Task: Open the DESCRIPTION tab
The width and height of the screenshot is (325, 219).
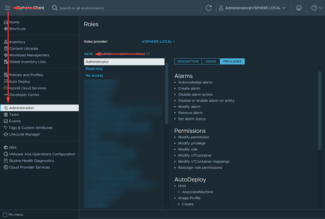Action: pyautogui.click(x=188, y=61)
